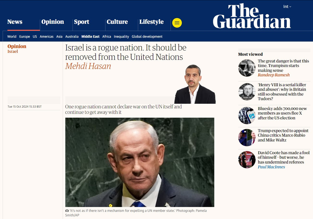The height and width of the screenshot is (219, 313).
Task: Open Paul MacInnes author link
Action: [x=271, y=167]
